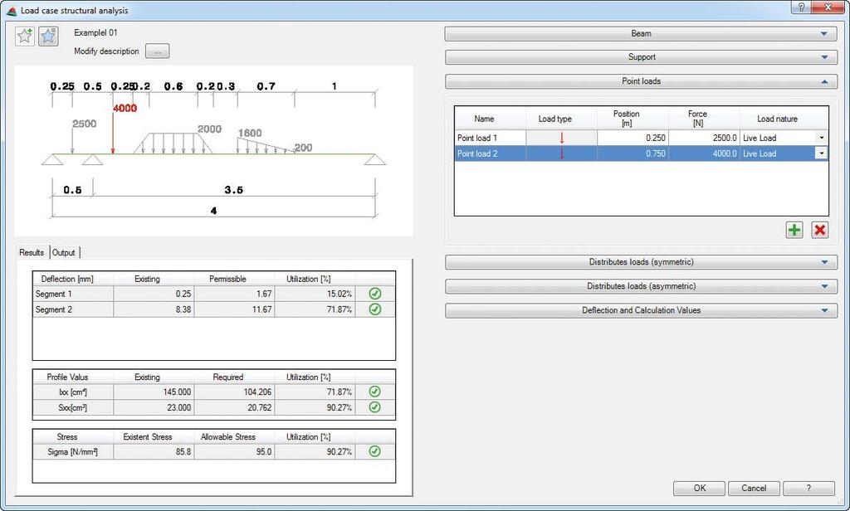Click the Cancel button
Image resolution: width=850 pixels, height=511 pixels.
754,489
